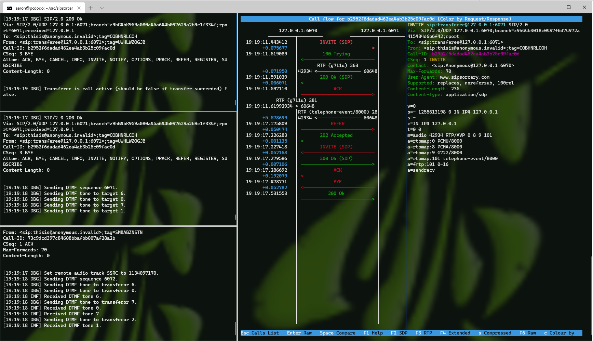The image size is (593, 341).
Task: View raw messages using Enter Raw option
Action: 299,333
